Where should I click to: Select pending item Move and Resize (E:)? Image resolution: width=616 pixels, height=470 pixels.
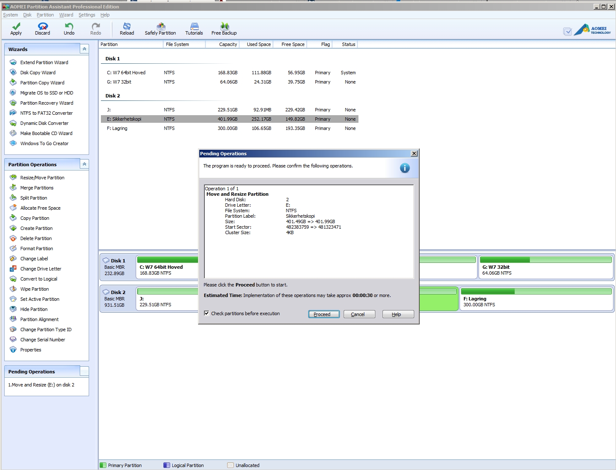[x=41, y=385]
